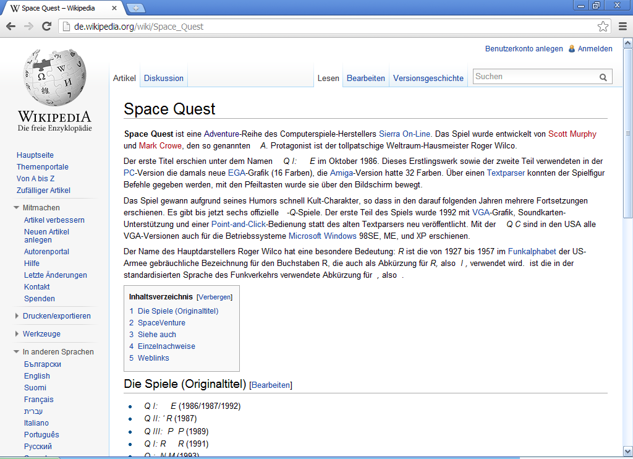Viewport: 633px width, 459px height.
Task: Open Zufälliger Artikel link
Action: click(43, 191)
